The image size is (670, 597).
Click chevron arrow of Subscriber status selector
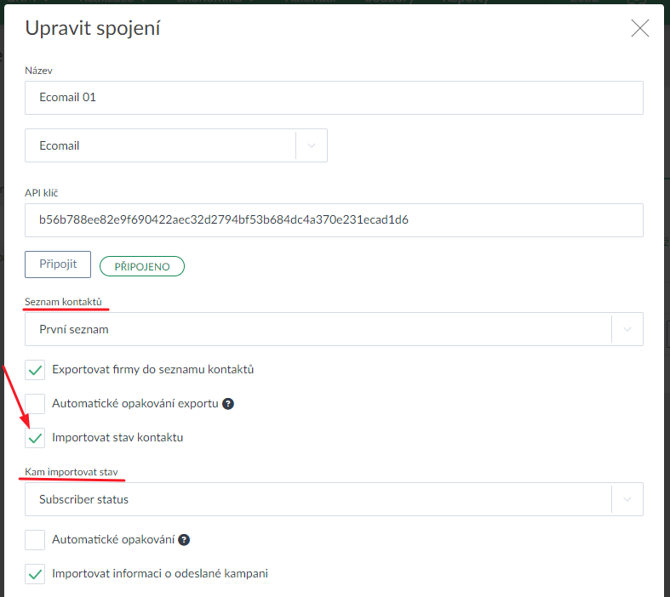(627, 499)
